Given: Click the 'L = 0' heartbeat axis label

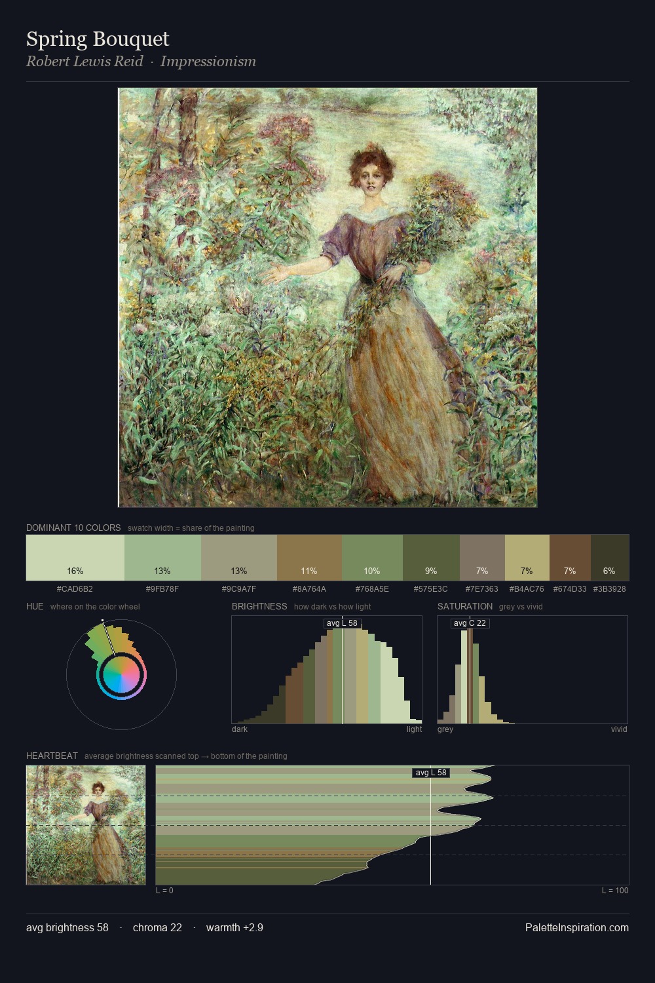Looking at the screenshot, I should click(164, 890).
